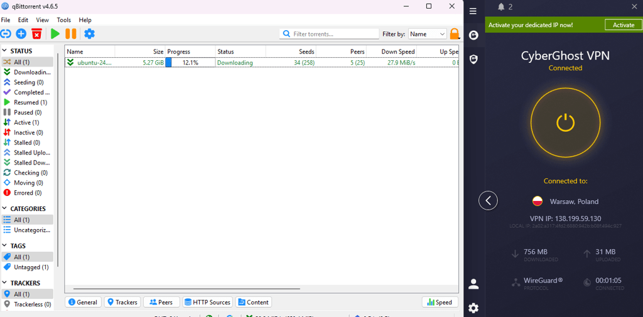The image size is (643, 317).
Task: Select the Seeding (0) status filter
Action: pos(27,82)
